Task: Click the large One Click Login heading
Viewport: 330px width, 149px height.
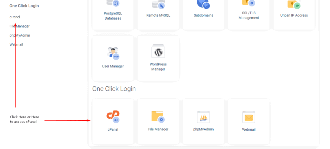Action: pyautogui.click(x=114, y=89)
